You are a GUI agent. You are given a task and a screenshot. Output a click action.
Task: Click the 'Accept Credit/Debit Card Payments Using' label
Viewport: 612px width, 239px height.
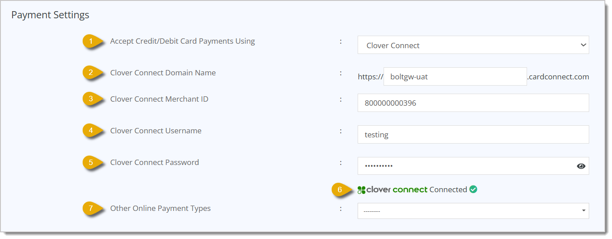click(182, 41)
